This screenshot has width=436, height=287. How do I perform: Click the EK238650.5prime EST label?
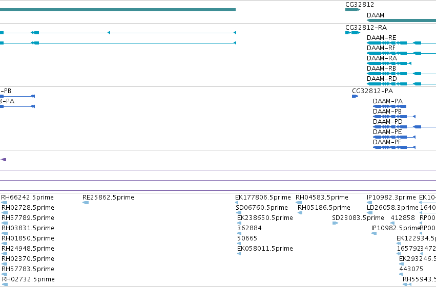tap(265, 218)
